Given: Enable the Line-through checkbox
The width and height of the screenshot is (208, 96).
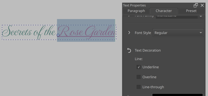Looking at the screenshot, I should click(139, 87).
